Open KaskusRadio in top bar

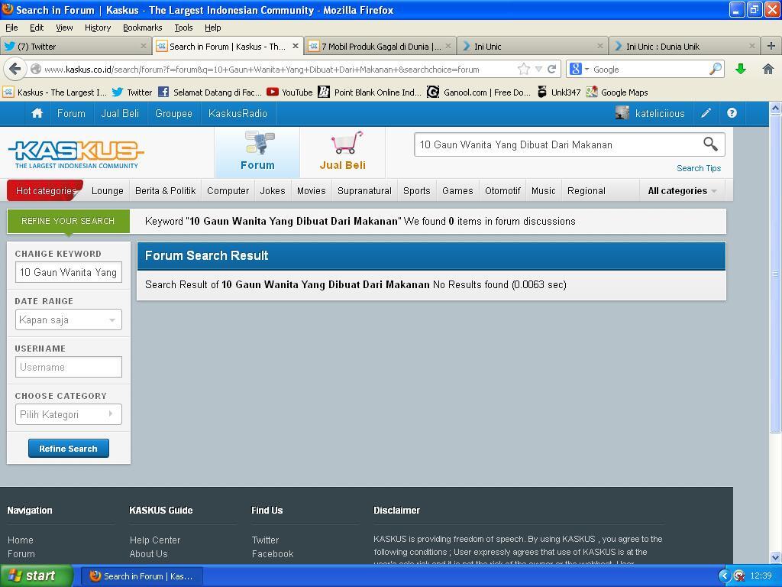[x=238, y=113]
